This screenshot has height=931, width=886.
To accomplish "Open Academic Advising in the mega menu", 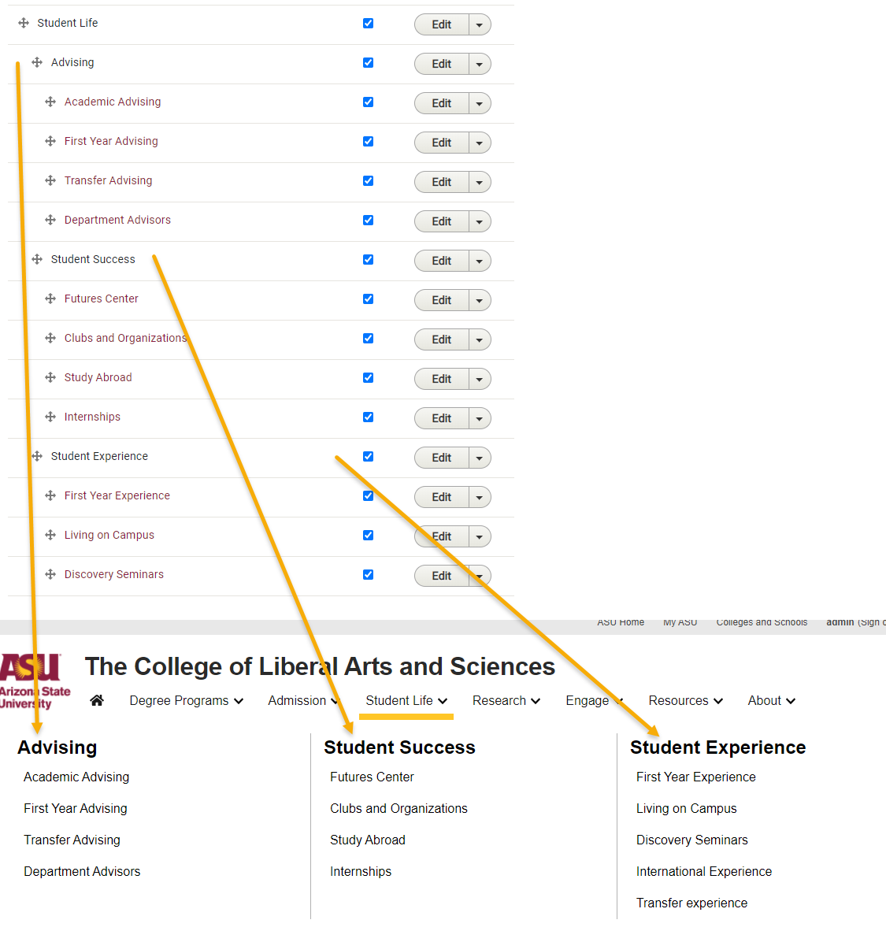I will tap(76, 777).
